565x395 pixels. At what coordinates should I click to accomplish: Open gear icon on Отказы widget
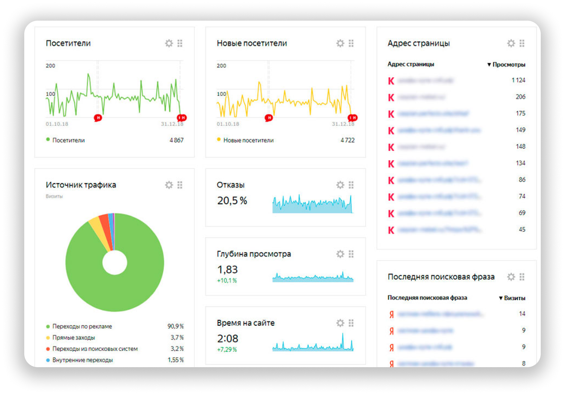(x=340, y=185)
